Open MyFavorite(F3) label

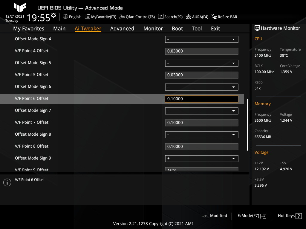click(x=104, y=17)
